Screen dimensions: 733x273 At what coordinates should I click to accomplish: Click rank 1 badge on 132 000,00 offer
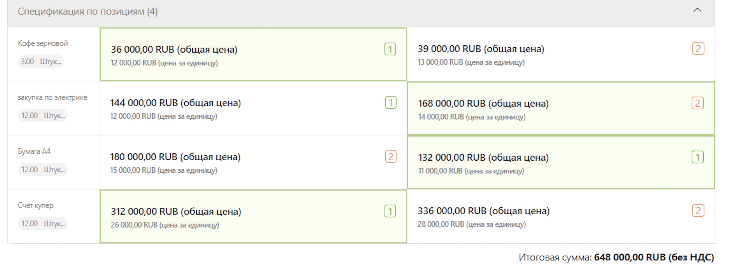pos(697,157)
